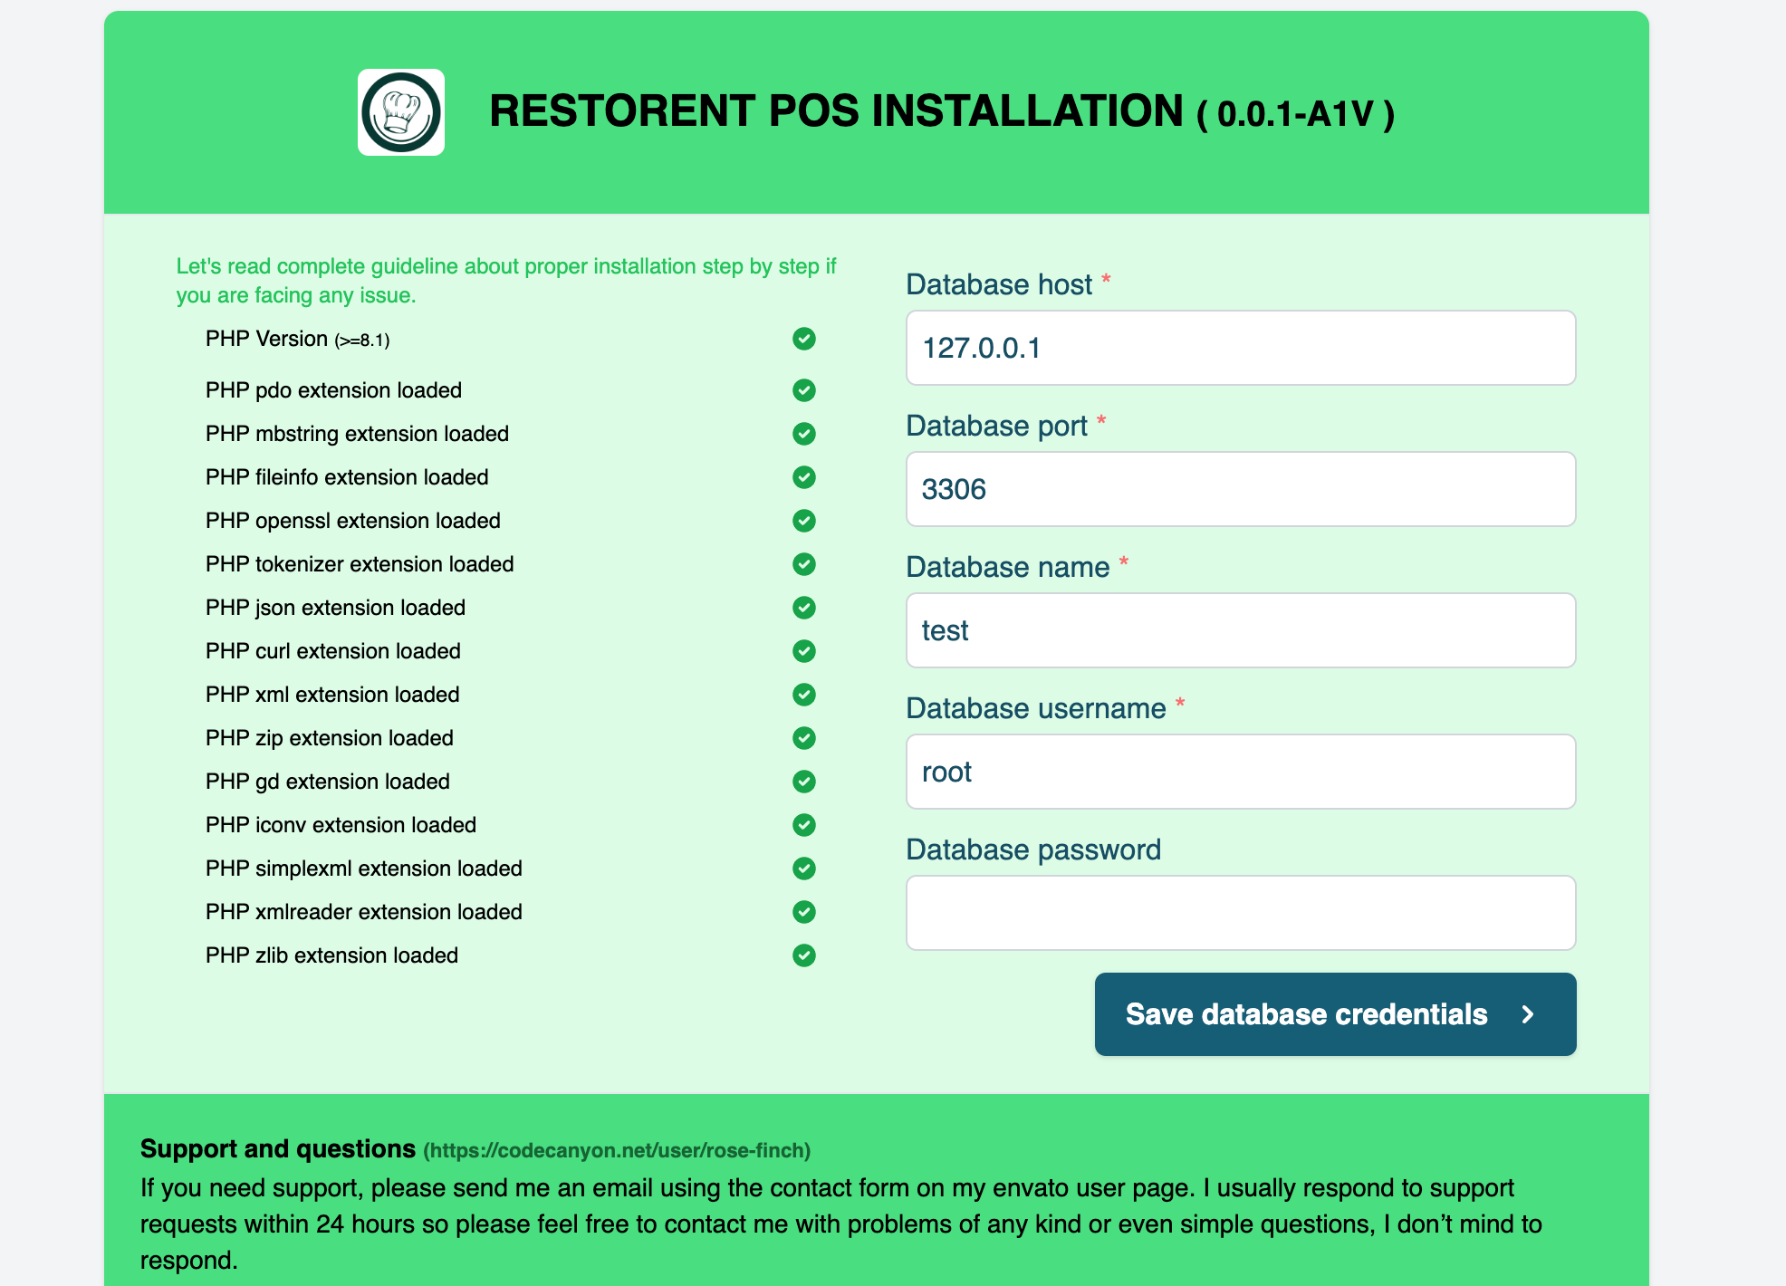The height and width of the screenshot is (1286, 1786).
Task: Click the simplexml extension check icon
Action: click(803, 869)
